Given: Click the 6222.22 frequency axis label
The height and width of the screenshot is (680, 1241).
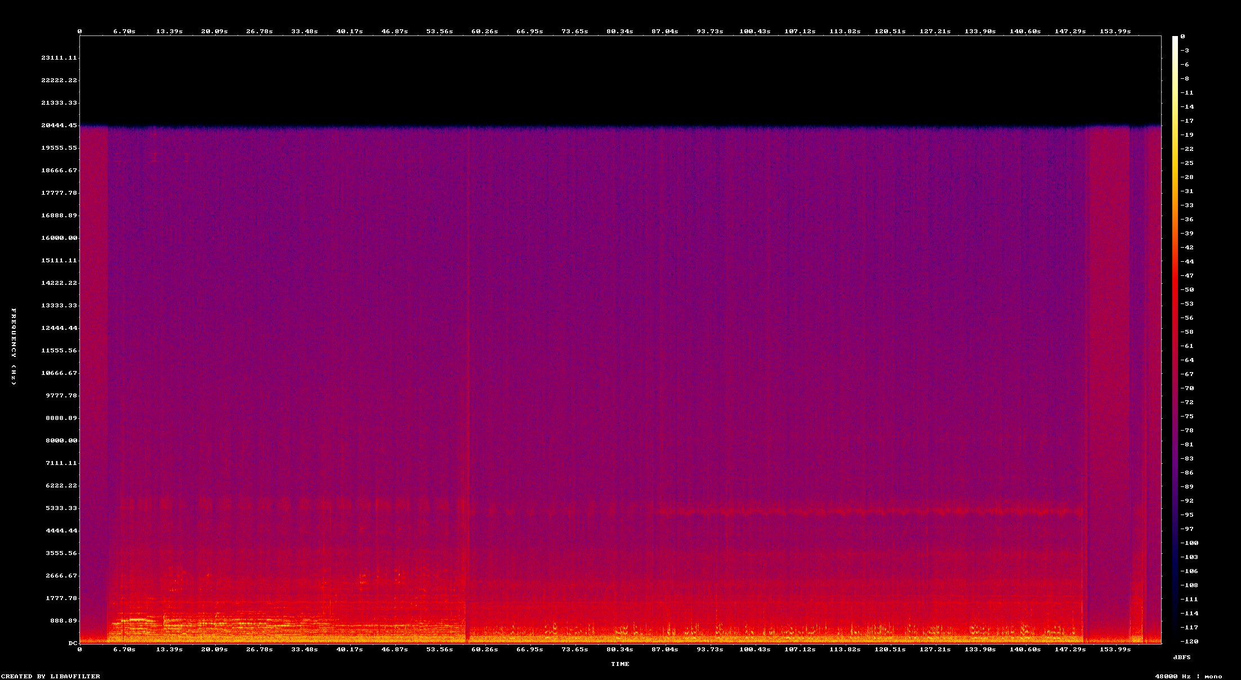Looking at the screenshot, I should pyautogui.click(x=61, y=486).
